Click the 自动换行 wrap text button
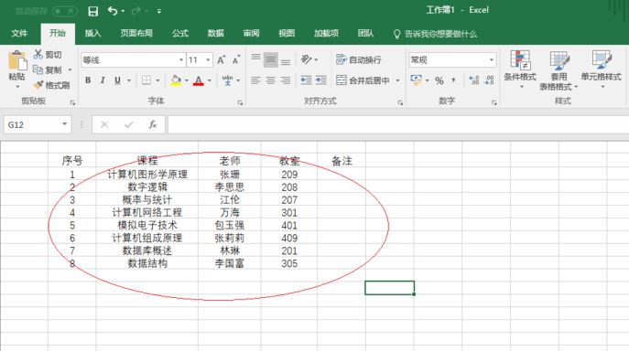629x351 pixels. (359, 59)
